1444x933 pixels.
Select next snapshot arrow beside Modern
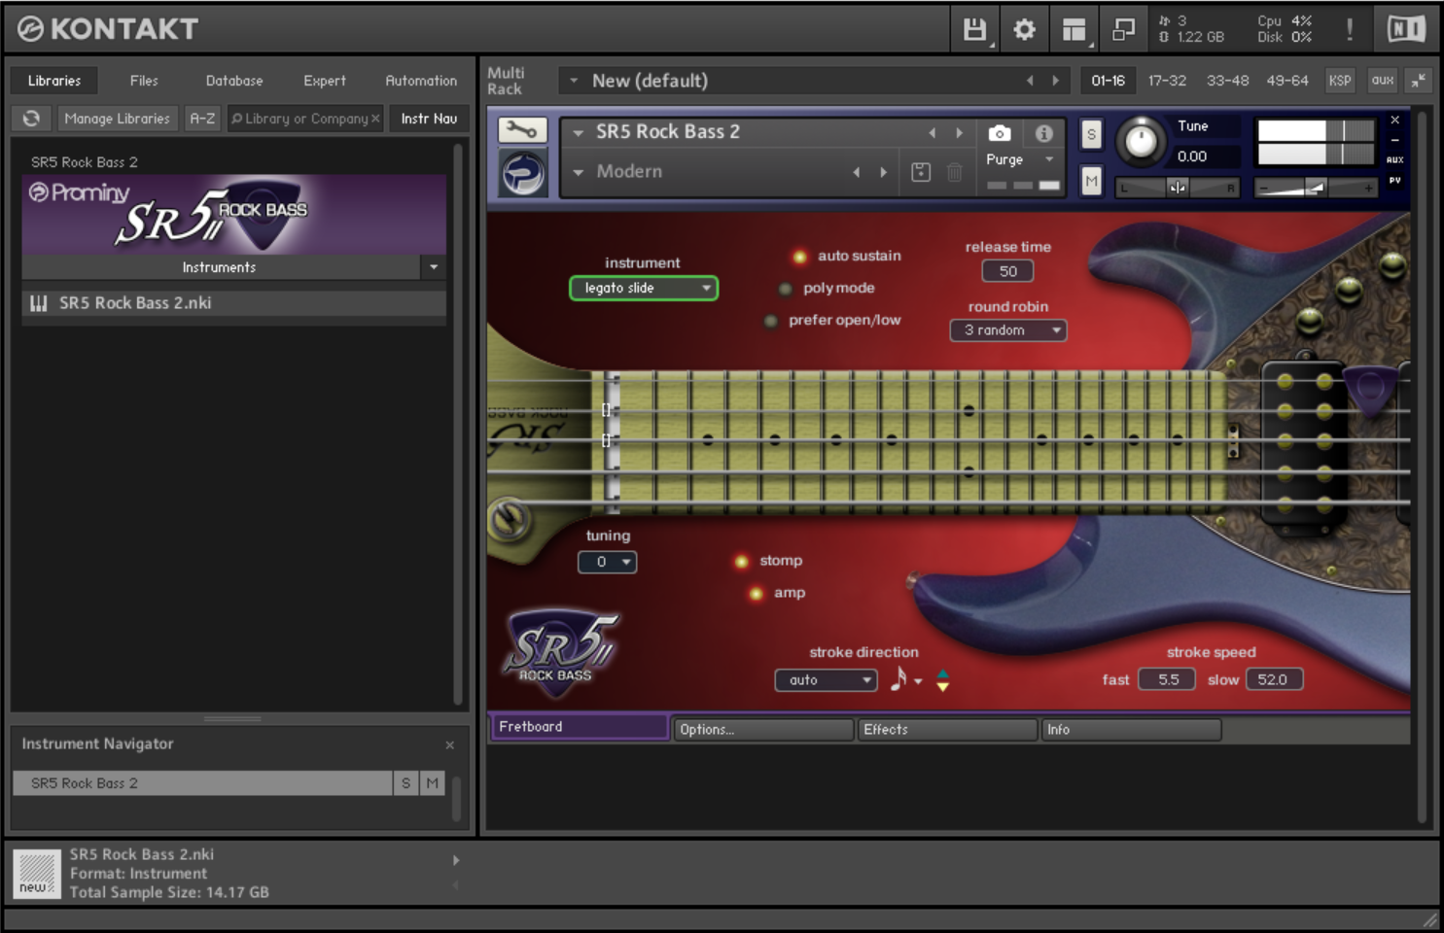point(883,172)
